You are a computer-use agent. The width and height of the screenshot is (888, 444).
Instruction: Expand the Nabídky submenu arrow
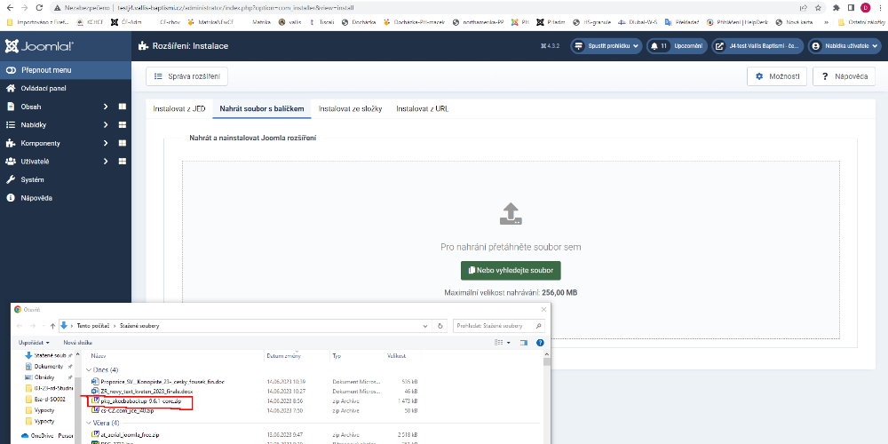105,125
